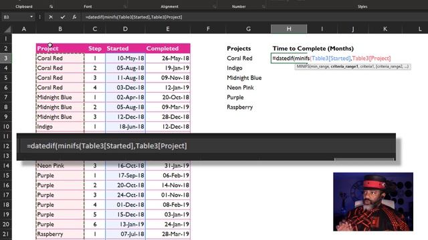428x240 pixels.
Task: Select the Completed date 08-Feb-19
Action: pyautogui.click(x=168, y=205)
